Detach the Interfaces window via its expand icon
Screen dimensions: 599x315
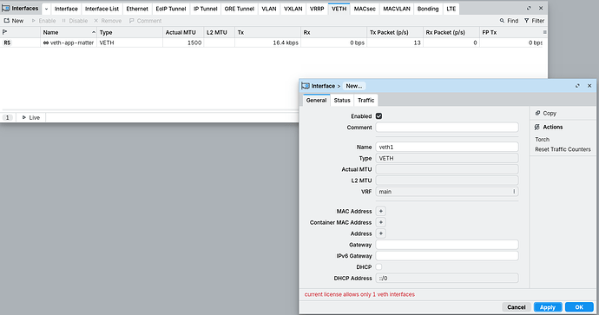coord(529,8)
